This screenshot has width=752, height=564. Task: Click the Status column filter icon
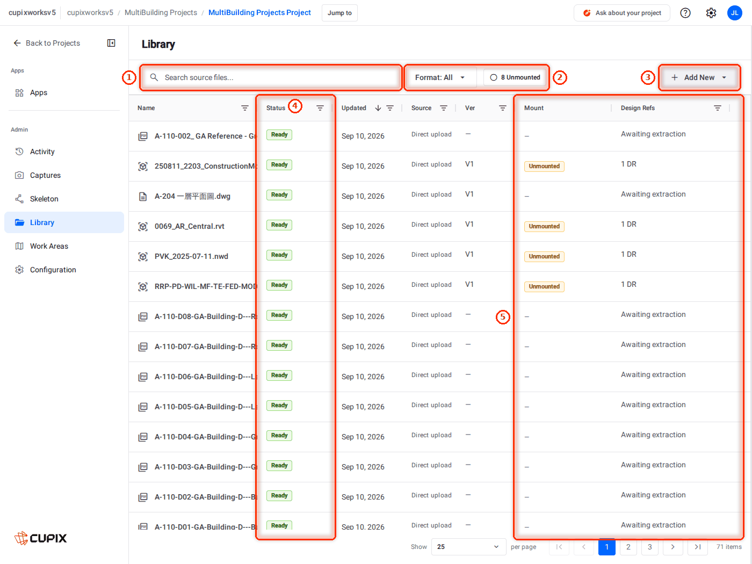tap(320, 108)
